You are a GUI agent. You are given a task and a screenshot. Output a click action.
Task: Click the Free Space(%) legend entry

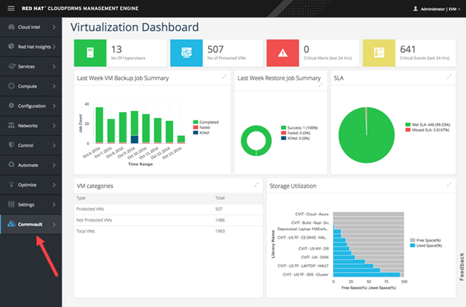426,240
